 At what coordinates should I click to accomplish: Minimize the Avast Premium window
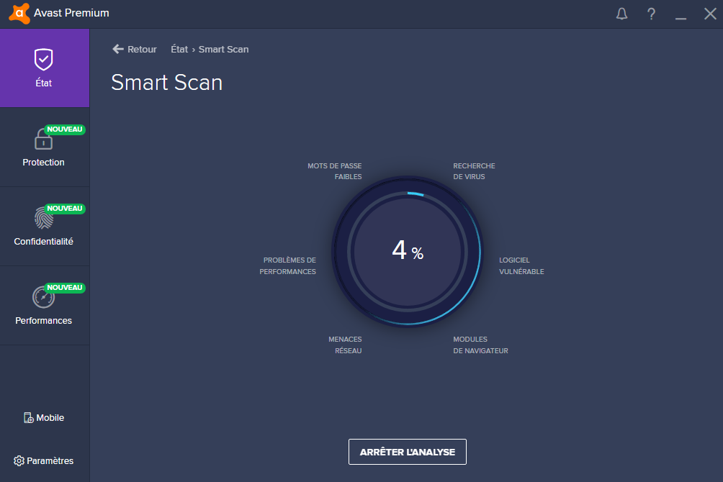(x=681, y=14)
